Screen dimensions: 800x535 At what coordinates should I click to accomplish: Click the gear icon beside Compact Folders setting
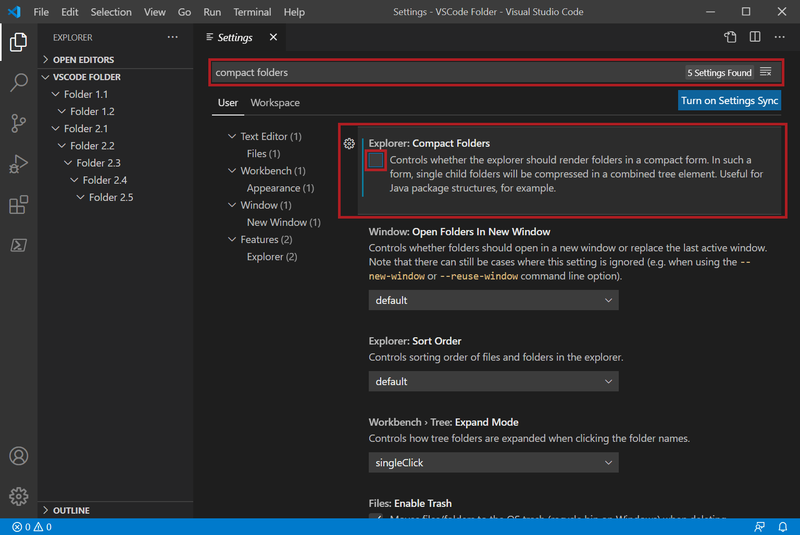(x=349, y=144)
